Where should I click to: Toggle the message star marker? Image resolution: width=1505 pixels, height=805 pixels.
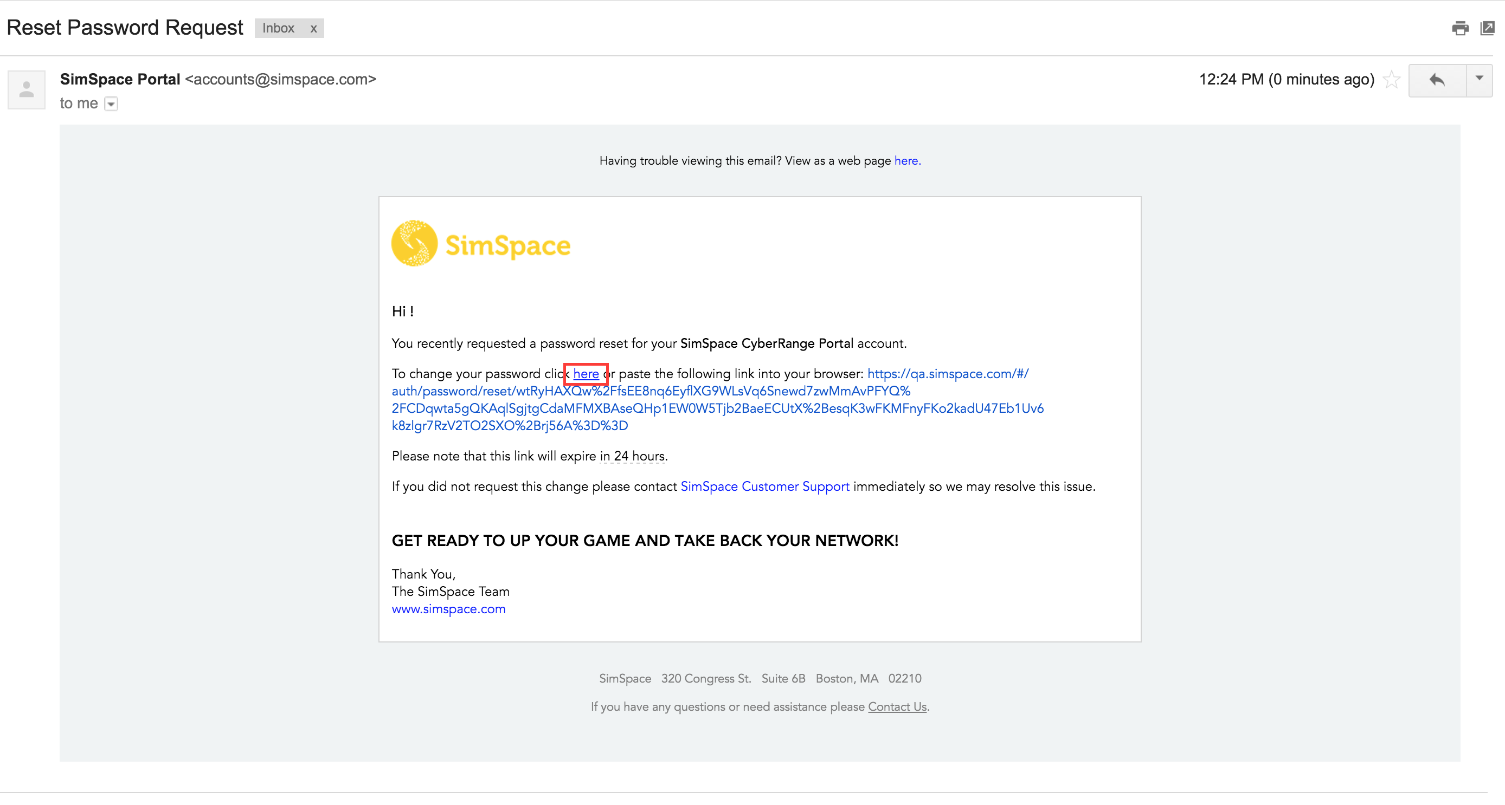[x=1392, y=80]
